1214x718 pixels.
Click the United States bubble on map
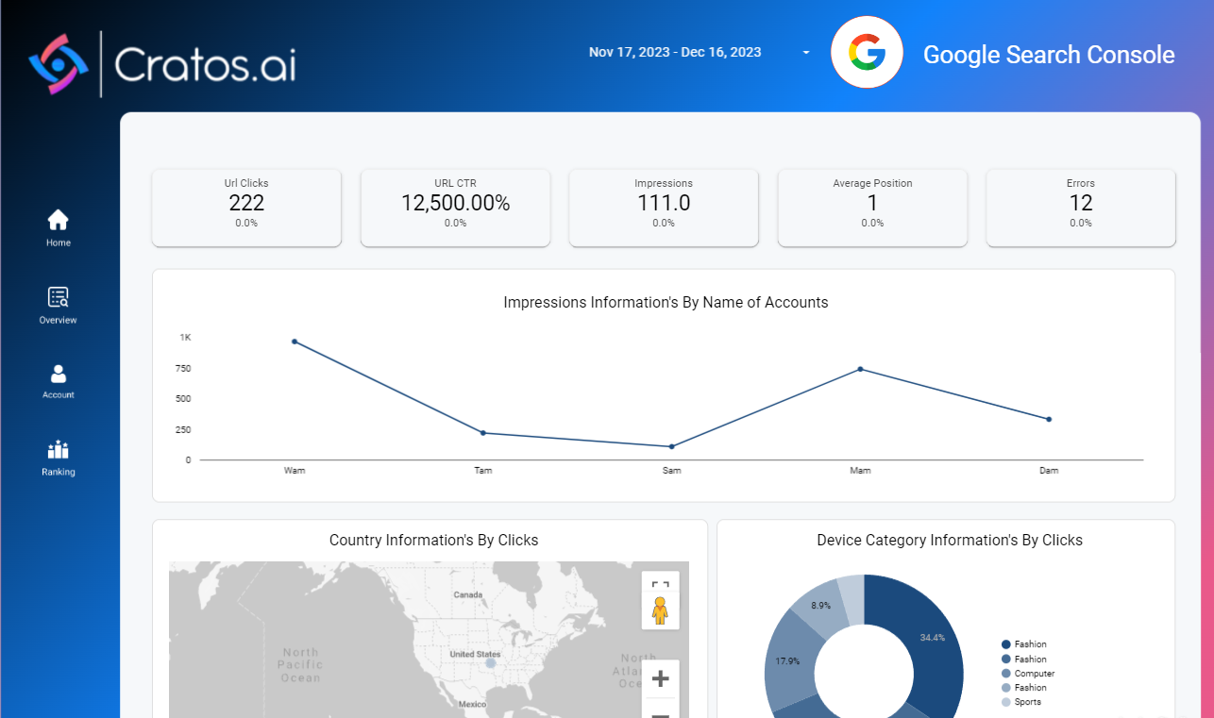coord(490,663)
